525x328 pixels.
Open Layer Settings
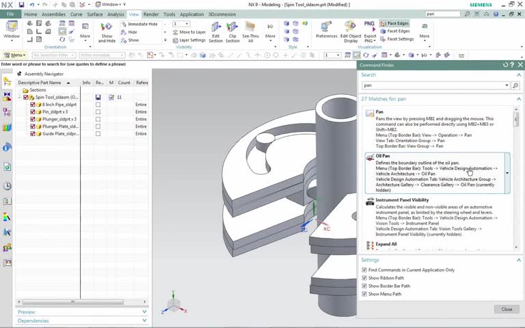(189, 40)
